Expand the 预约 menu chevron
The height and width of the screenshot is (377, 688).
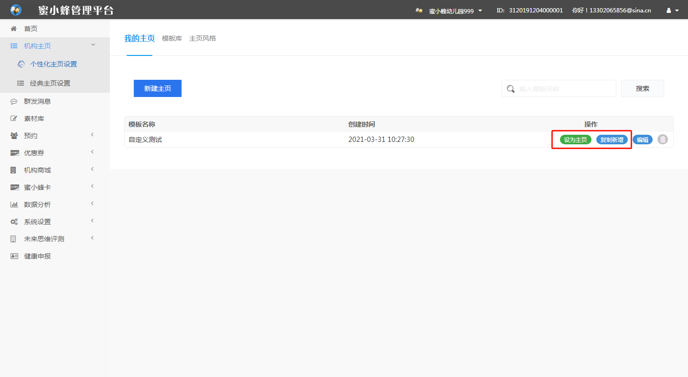click(92, 135)
